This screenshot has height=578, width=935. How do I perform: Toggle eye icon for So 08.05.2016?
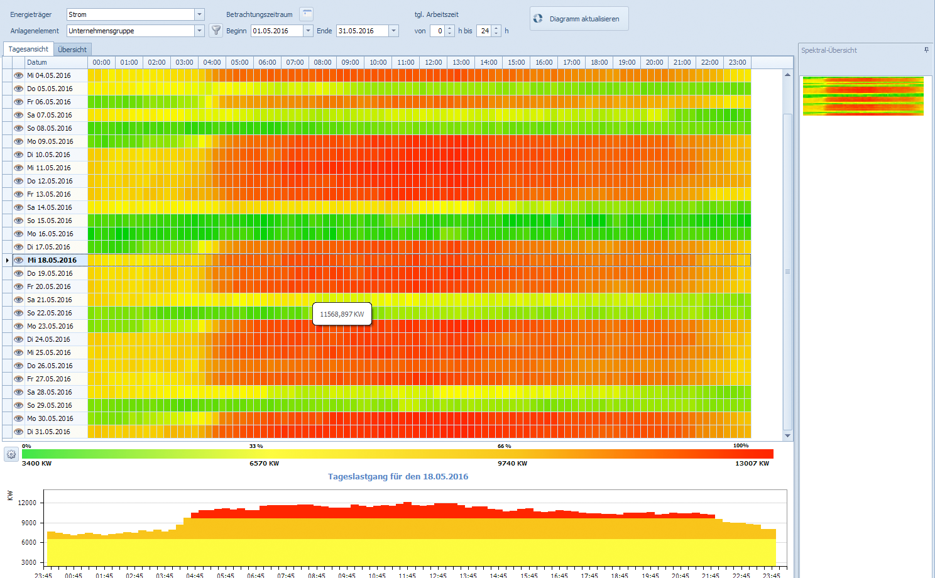coord(19,128)
